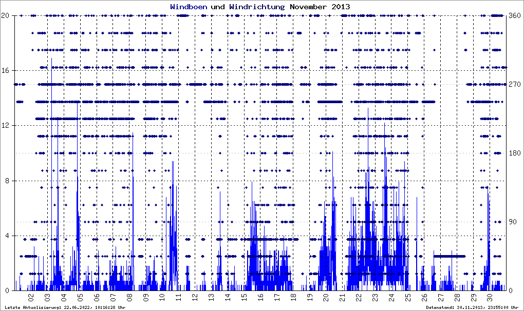524x311 pixels.
Task: Click day label 27 on x-axis
Action: coord(440,297)
